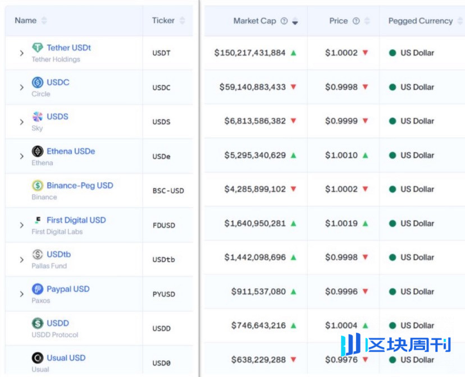The image size is (465, 377).
Task: Click the green arrow next to price $1.0010
Action: (x=366, y=155)
